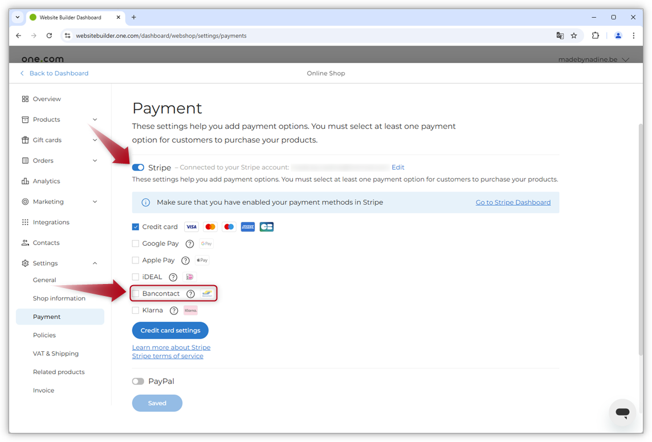Click the Apple Pay help question icon

(185, 261)
